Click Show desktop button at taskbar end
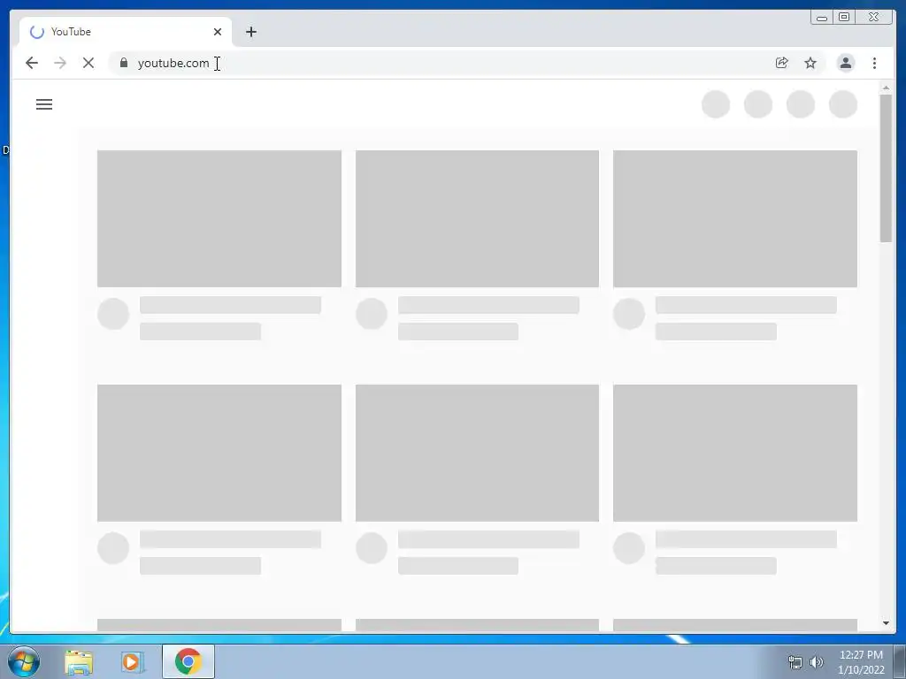Image resolution: width=906 pixels, height=679 pixels. click(x=900, y=661)
